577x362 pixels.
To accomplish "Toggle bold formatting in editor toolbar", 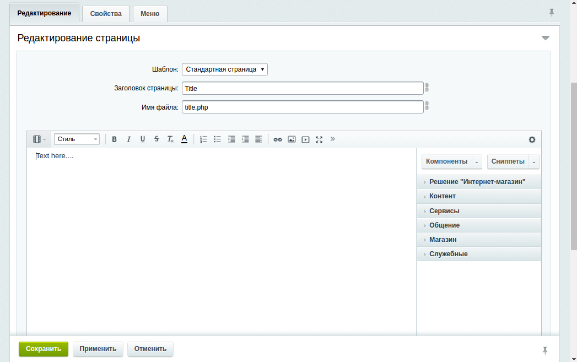I will pyautogui.click(x=115, y=139).
